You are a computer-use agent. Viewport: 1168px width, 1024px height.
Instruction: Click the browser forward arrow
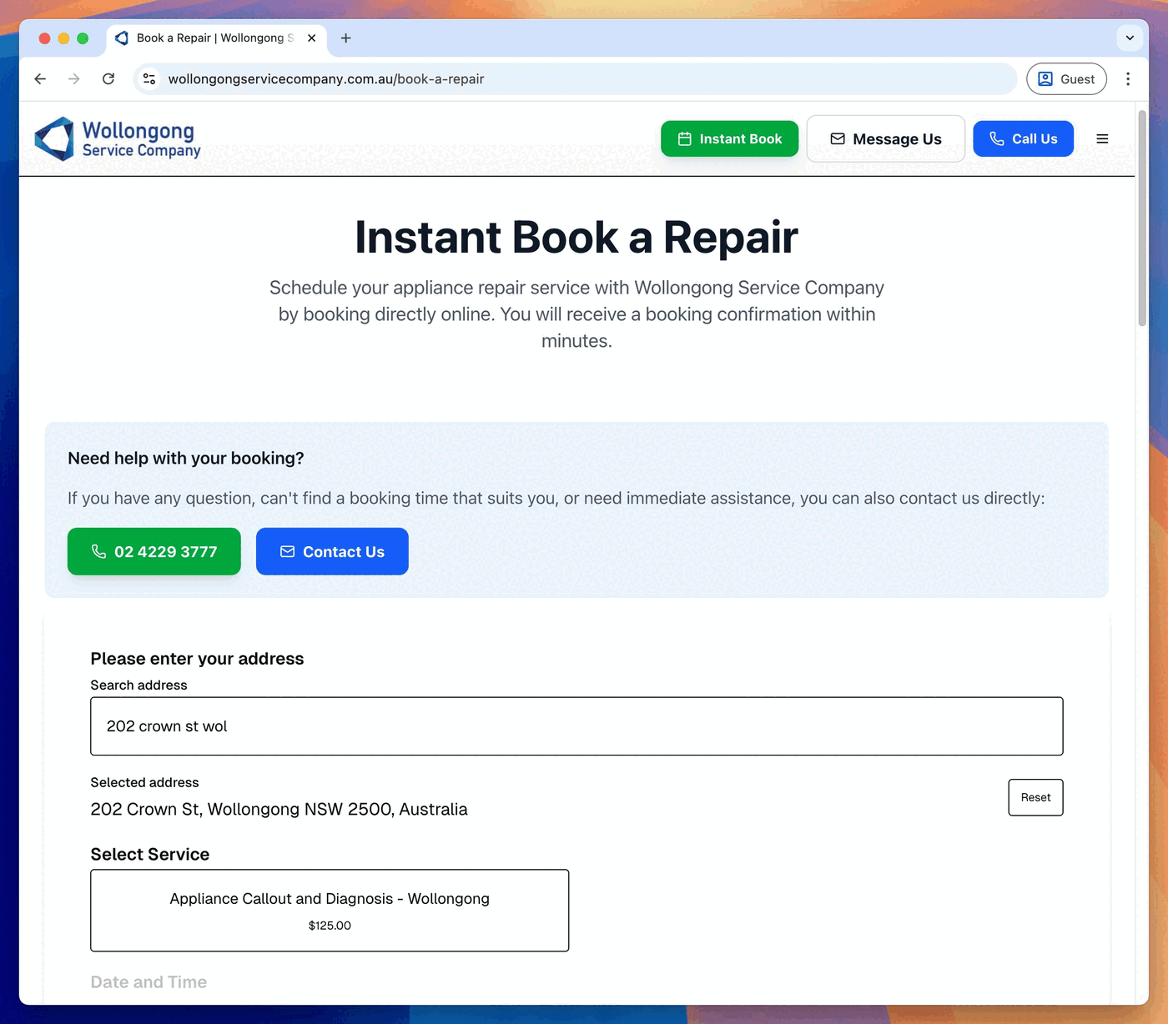point(74,79)
